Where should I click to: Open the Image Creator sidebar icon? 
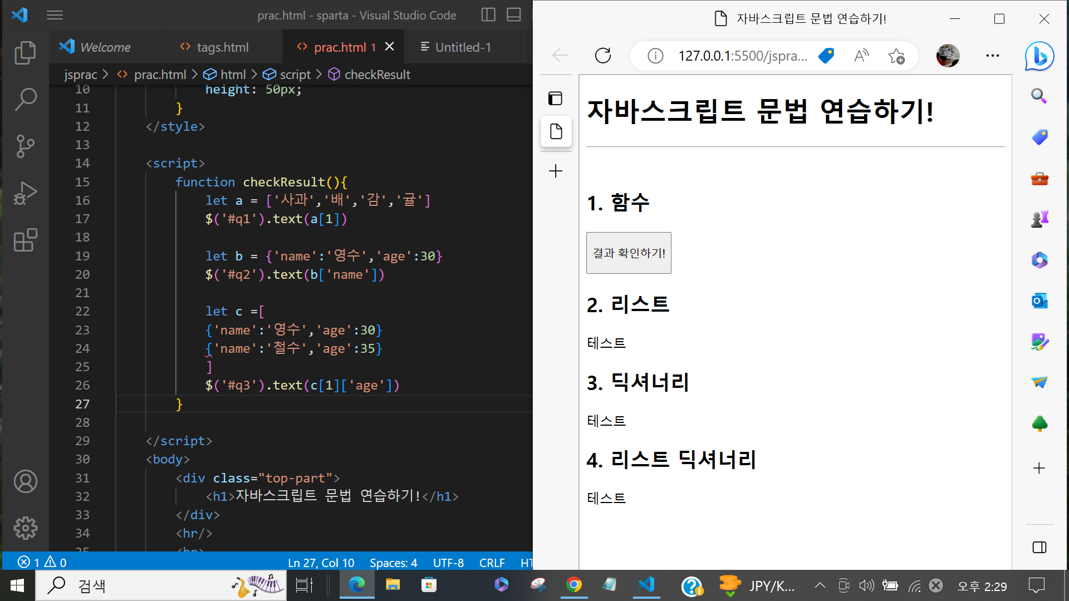pyautogui.click(x=1039, y=342)
